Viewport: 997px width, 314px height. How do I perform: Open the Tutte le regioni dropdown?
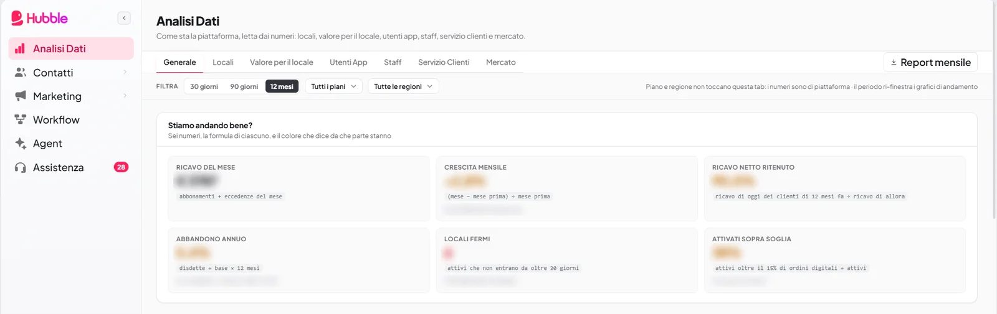pyautogui.click(x=403, y=86)
